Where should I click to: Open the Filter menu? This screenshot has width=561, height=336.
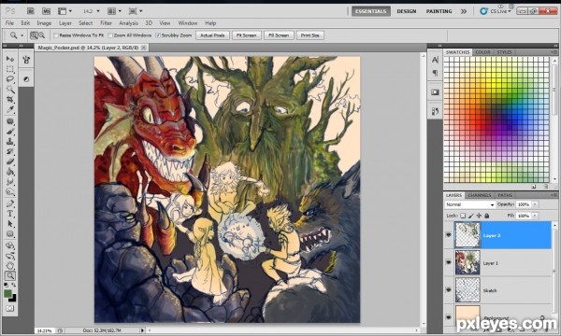point(106,23)
